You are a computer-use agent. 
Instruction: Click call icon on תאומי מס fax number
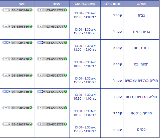(31, 59)
